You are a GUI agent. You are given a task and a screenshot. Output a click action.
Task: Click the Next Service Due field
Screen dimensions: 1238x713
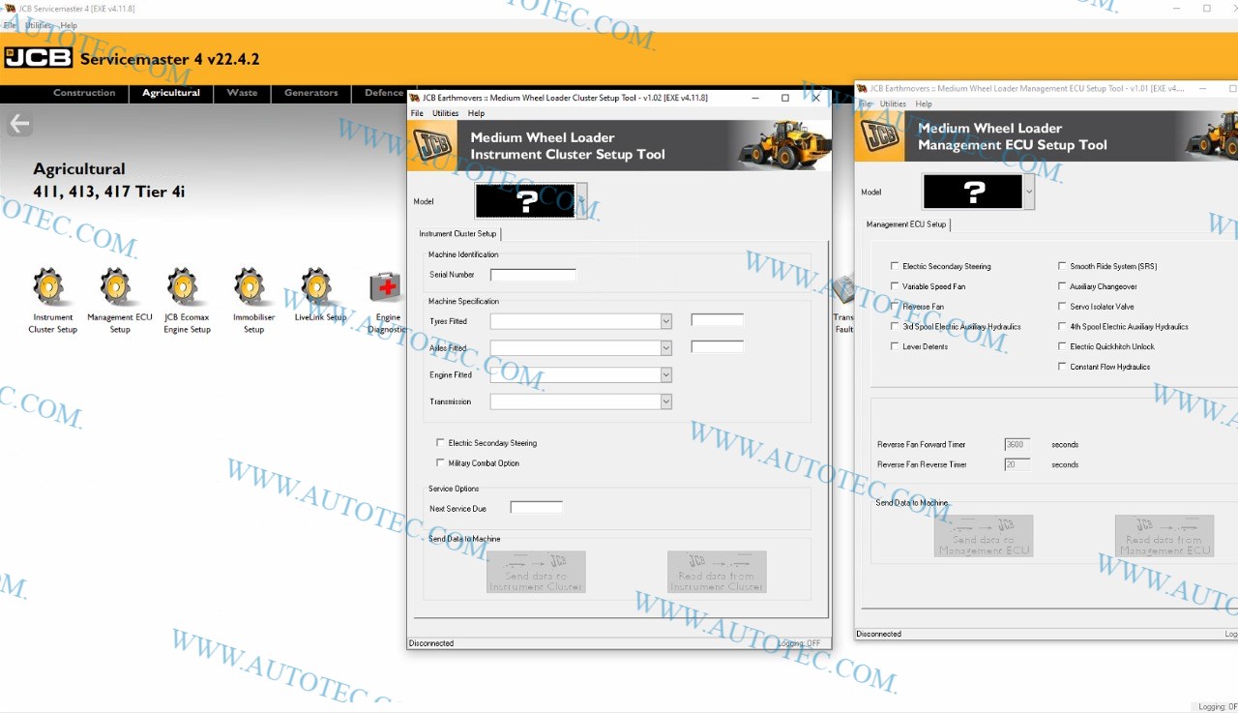(x=536, y=508)
